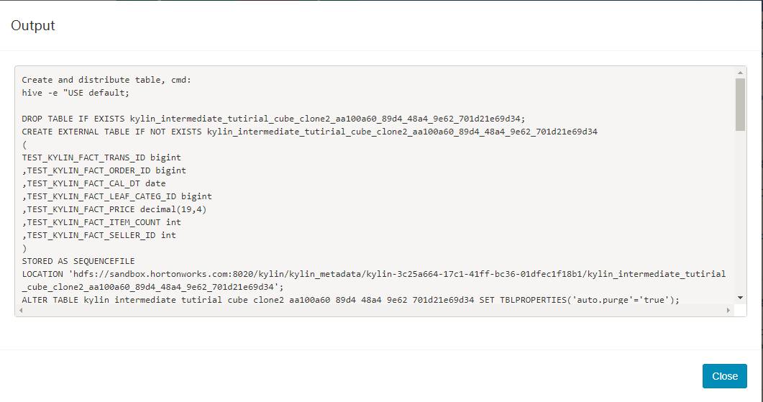Place the cursor on the 'hive -e' line
This screenshot has width=763, height=402.
coord(76,93)
